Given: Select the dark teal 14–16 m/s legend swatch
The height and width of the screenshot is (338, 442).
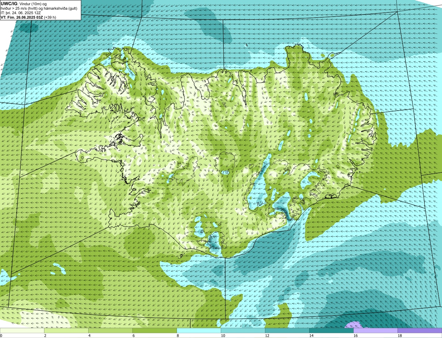Looking at the screenshot, I should coord(331,331).
